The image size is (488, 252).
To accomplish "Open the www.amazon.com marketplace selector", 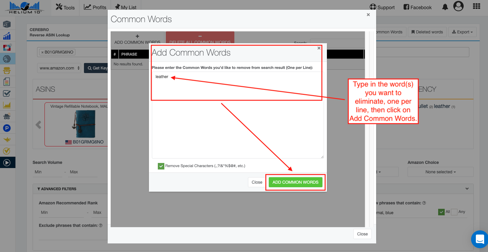I will coord(59,68).
